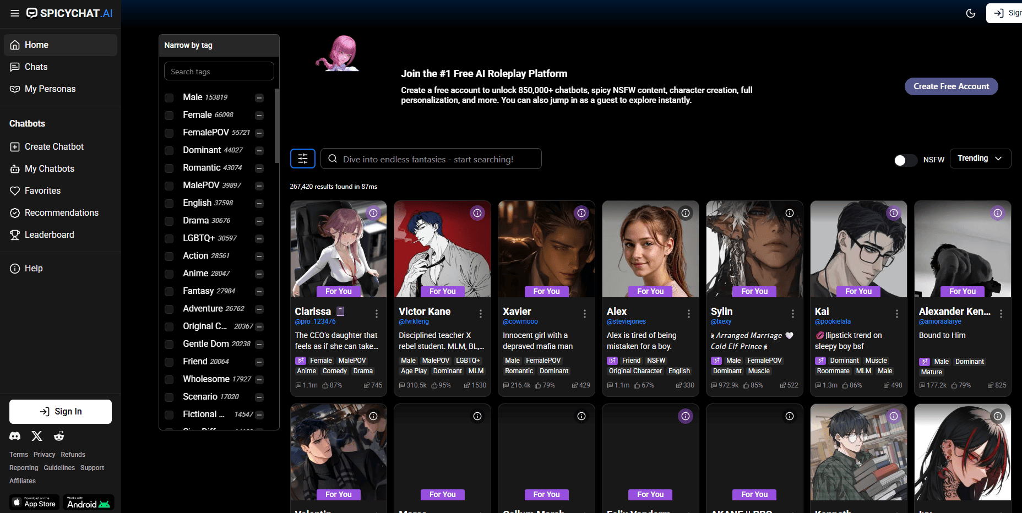Check the Fantasy tag checkbox

tap(170, 292)
